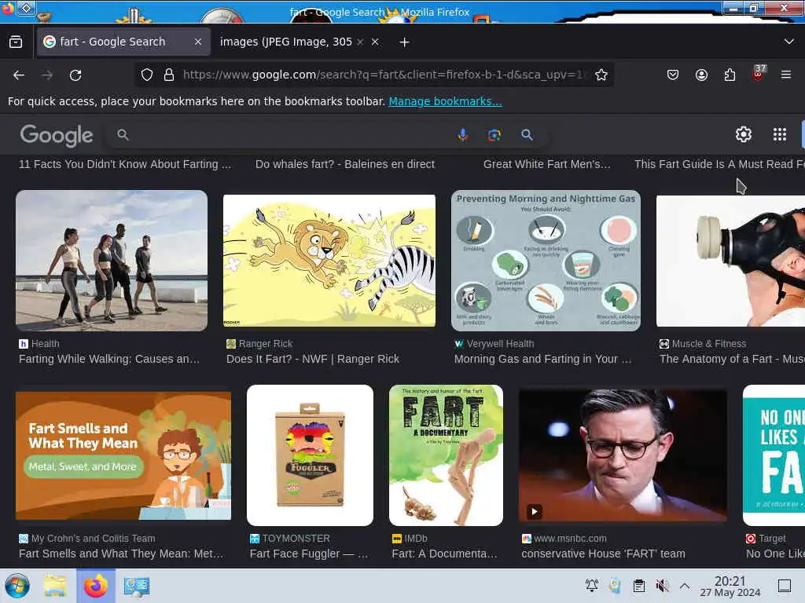Expand the list all tabs chevron

pos(788,42)
